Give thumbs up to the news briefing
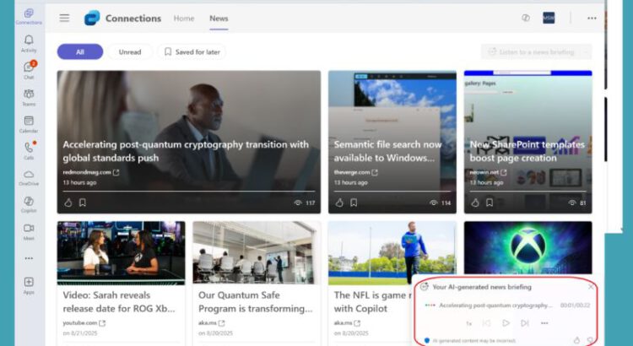 pyautogui.click(x=577, y=340)
